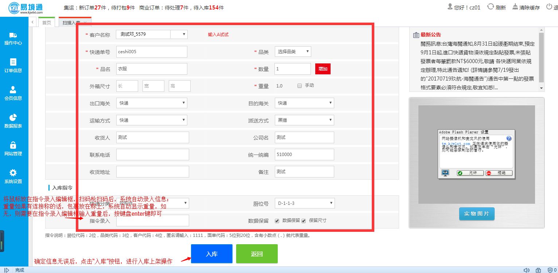Open 网站管理 lock icon in sidebar

coord(13,145)
